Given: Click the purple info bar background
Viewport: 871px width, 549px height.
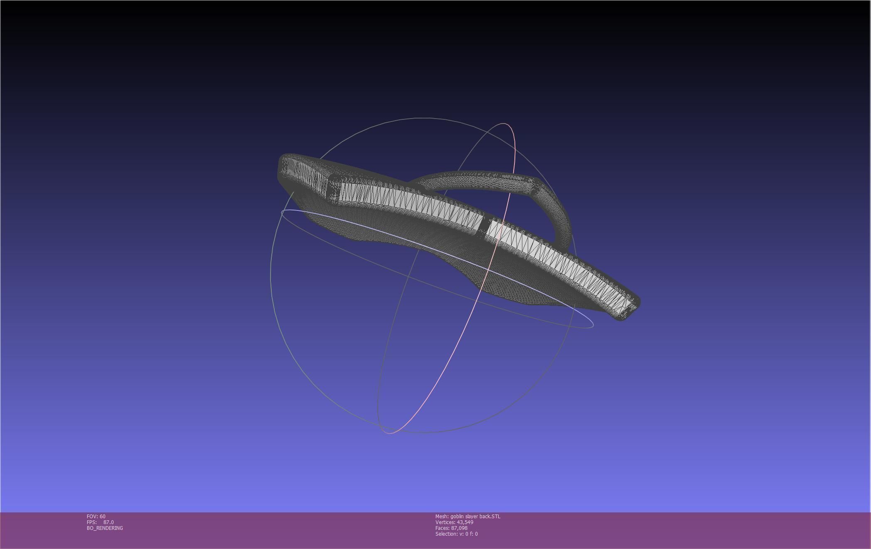Looking at the screenshot, I should [x=665, y=530].
